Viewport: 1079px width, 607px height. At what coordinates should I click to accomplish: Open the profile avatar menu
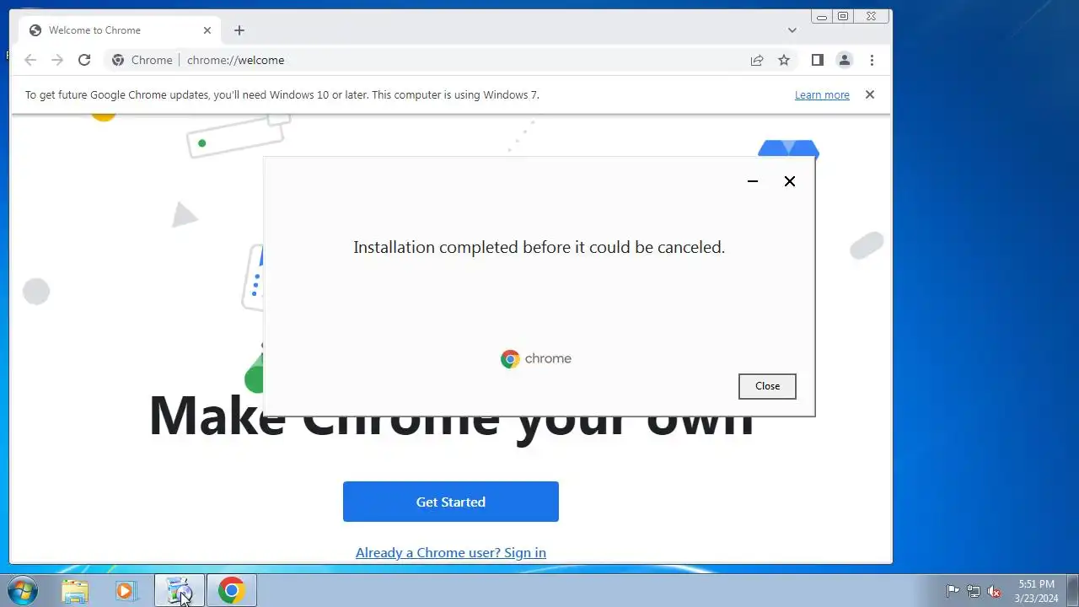[844, 60]
